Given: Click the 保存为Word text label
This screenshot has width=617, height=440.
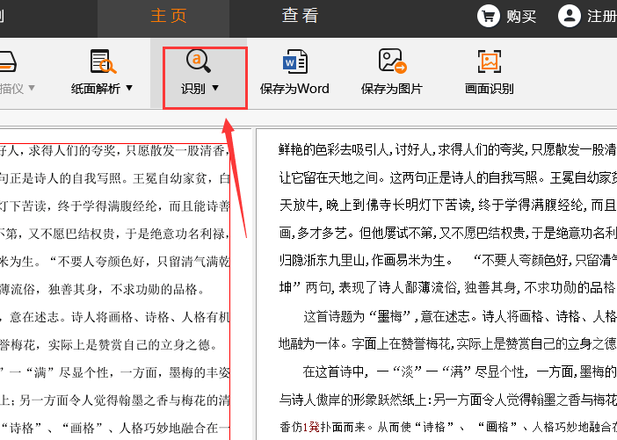Looking at the screenshot, I should (294, 89).
